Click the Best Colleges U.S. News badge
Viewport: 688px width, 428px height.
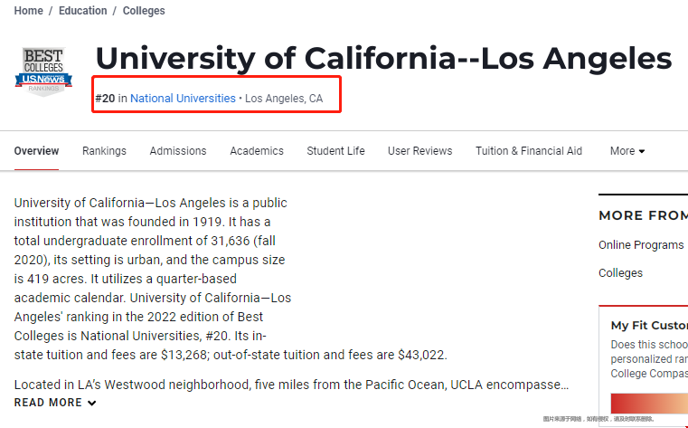(43, 73)
